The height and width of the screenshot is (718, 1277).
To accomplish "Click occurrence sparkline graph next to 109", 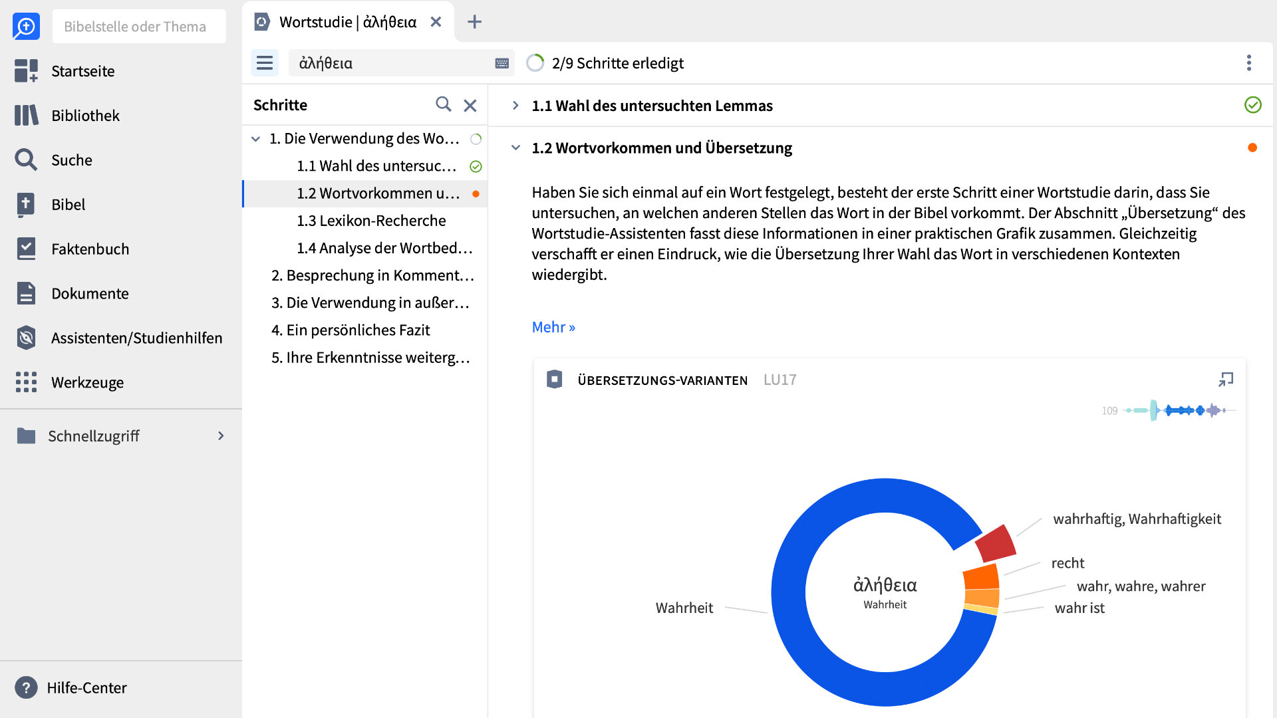I will [x=1179, y=410].
